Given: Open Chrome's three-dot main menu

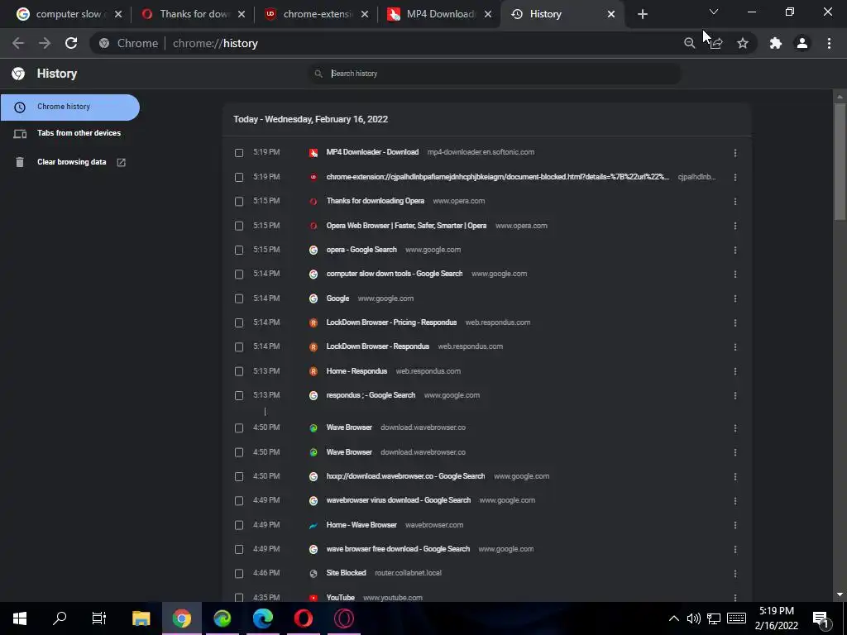Looking at the screenshot, I should pos(829,43).
